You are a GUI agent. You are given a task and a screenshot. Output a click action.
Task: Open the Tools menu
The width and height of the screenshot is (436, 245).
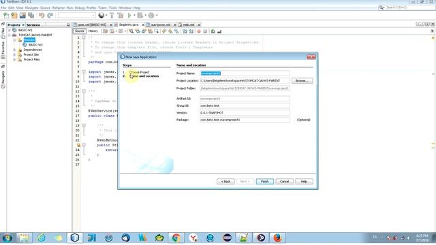[112, 7]
